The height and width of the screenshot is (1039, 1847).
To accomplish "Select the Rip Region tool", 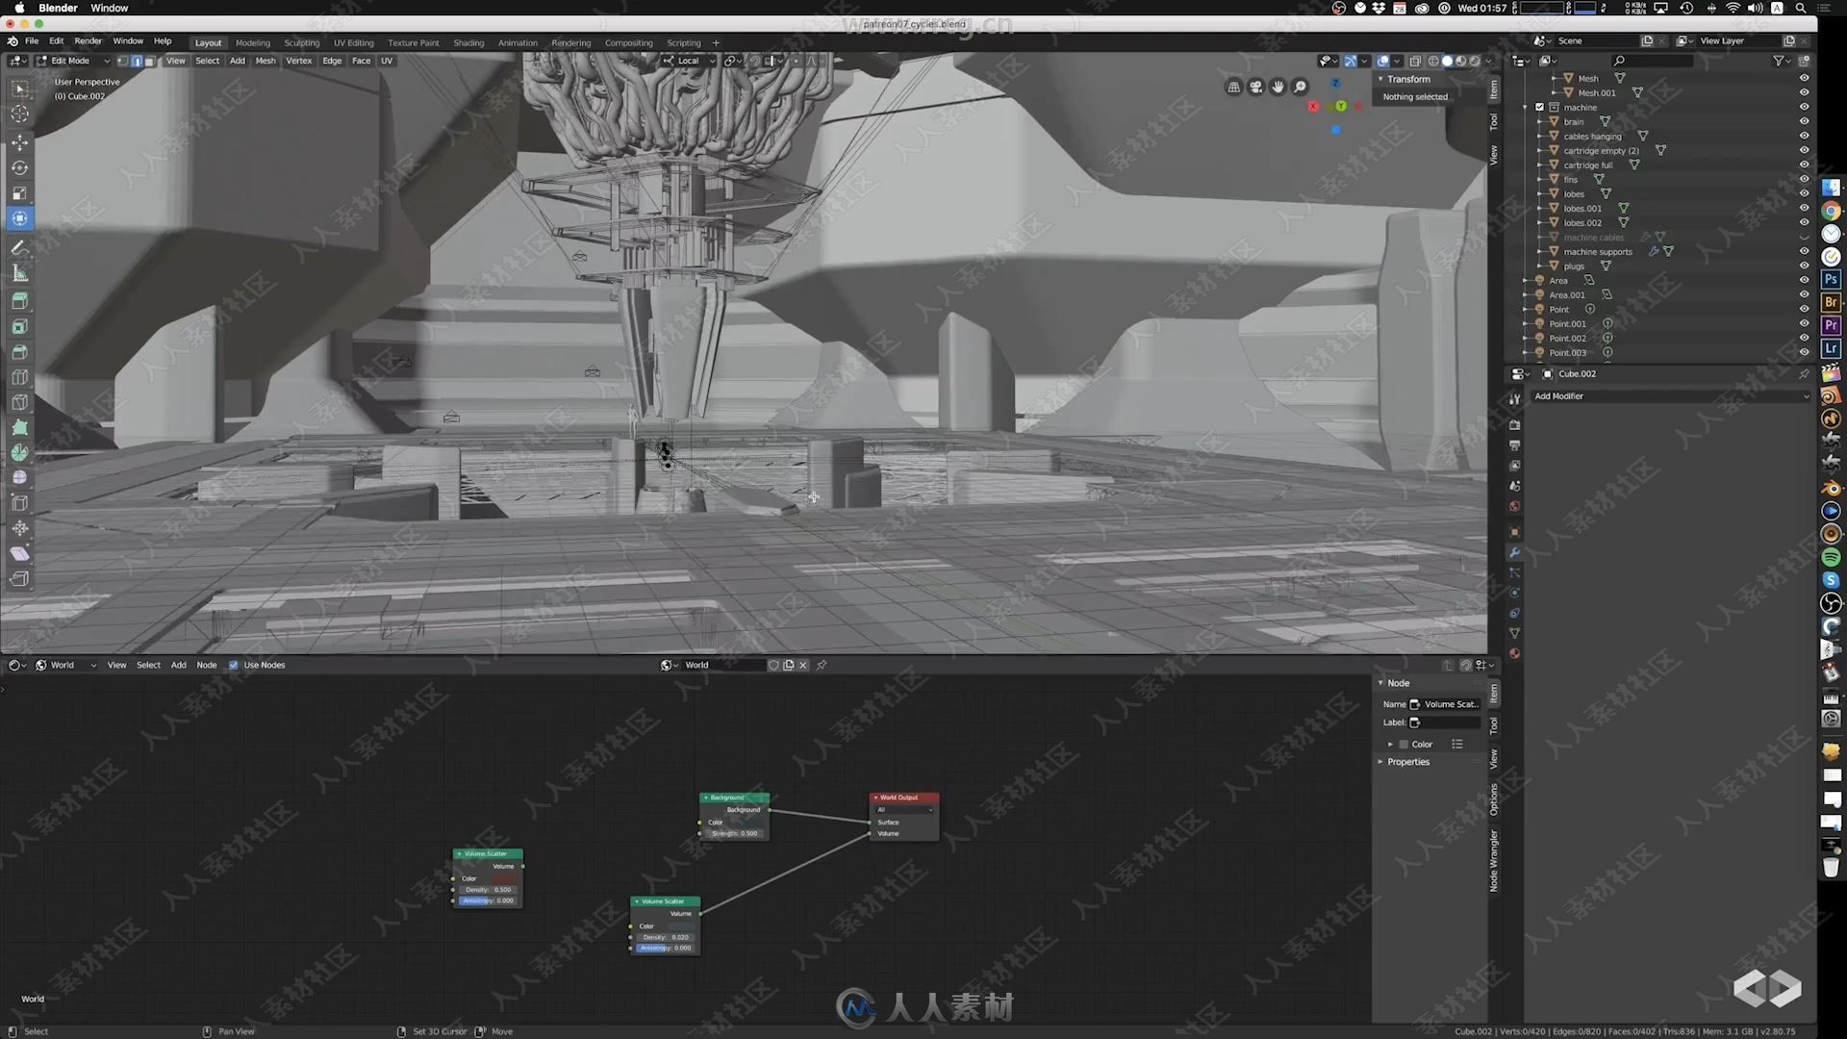I will click(x=19, y=578).
